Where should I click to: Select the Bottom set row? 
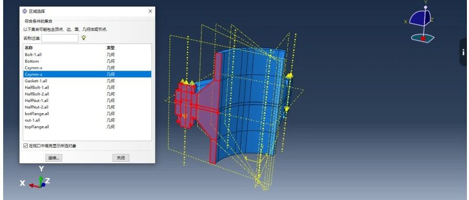[x=87, y=61]
